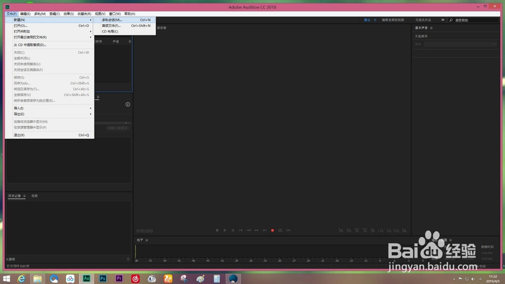Open the 多轨(M) menu
This screenshot has width=505, height=284.
[x=40, y=14]
